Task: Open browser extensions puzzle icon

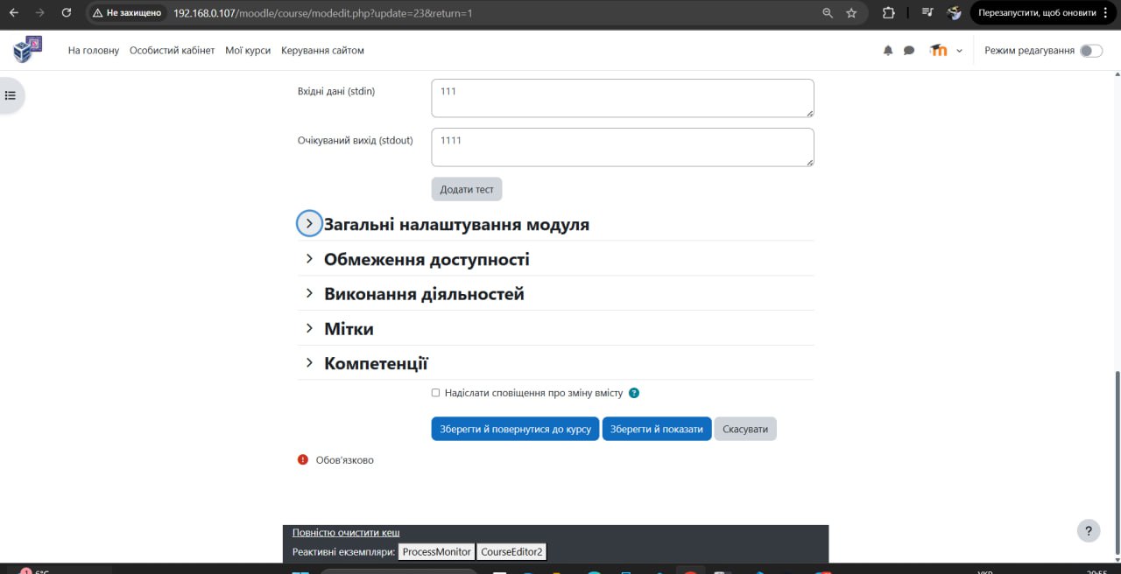Action: click(888, 13)
